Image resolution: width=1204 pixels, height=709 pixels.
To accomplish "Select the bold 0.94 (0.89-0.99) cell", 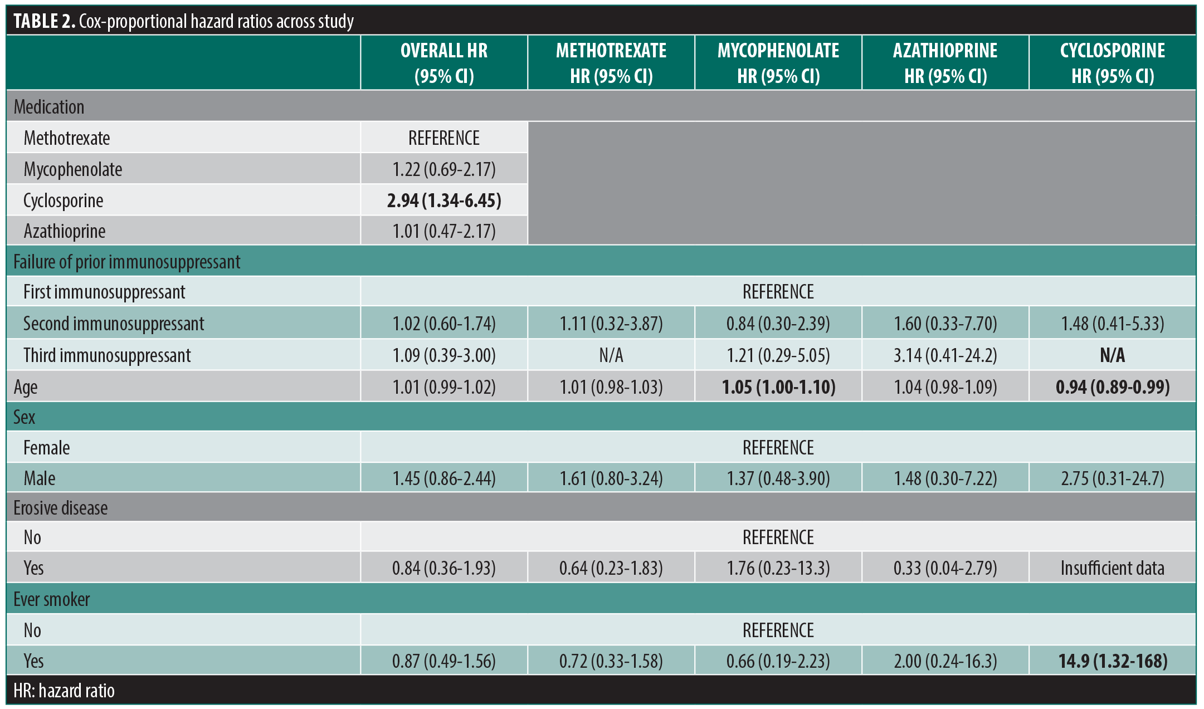I will tap(1112, 387).
